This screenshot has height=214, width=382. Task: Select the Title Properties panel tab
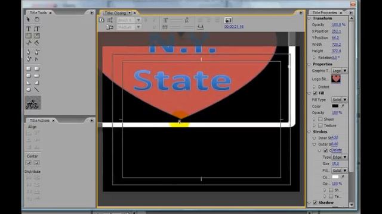[x=325, y=12]
